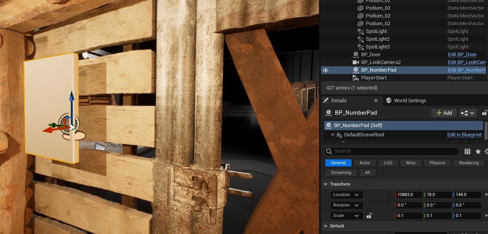Viewport: 488px width, 234px height.
Task: Click the actor icon beside the BP_NumberPad title
Action: [329, 113]
